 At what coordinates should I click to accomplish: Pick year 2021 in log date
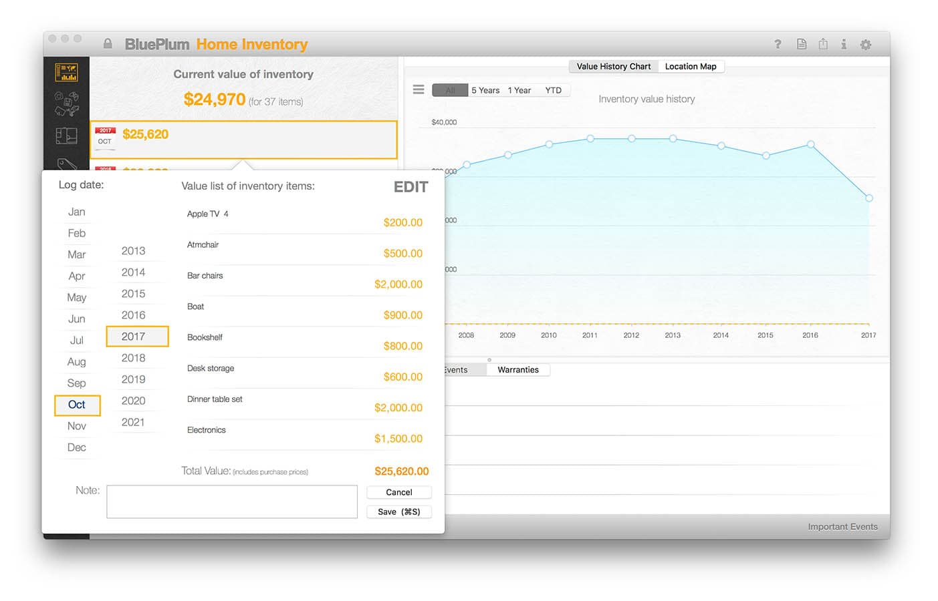(x=134, y=421)
